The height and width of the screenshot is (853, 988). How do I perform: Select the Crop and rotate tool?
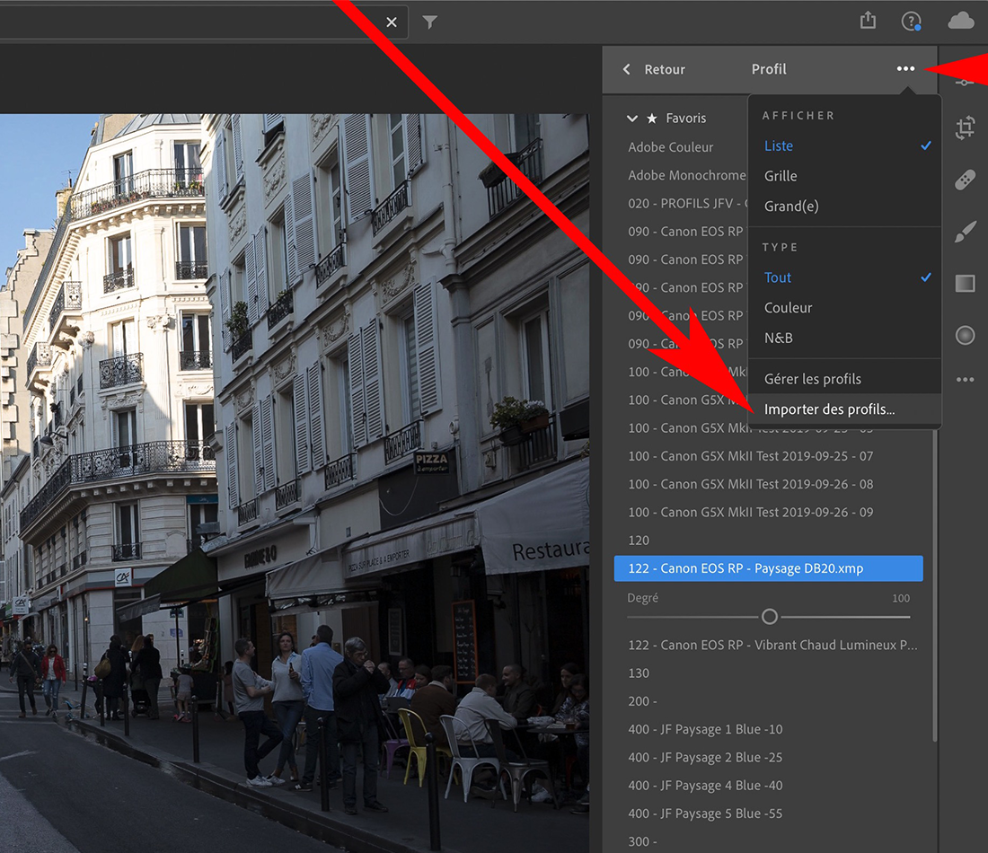965,128
